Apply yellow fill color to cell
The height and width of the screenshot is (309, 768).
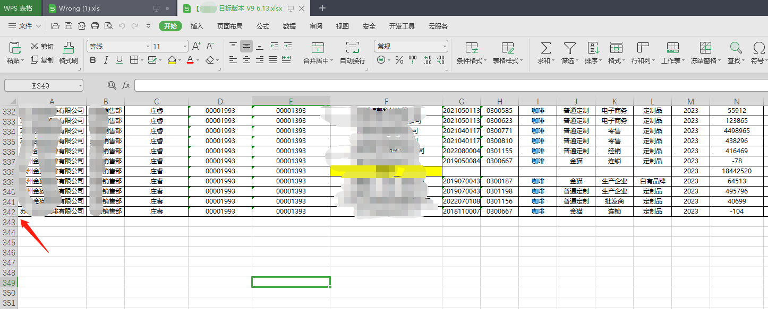172,60
